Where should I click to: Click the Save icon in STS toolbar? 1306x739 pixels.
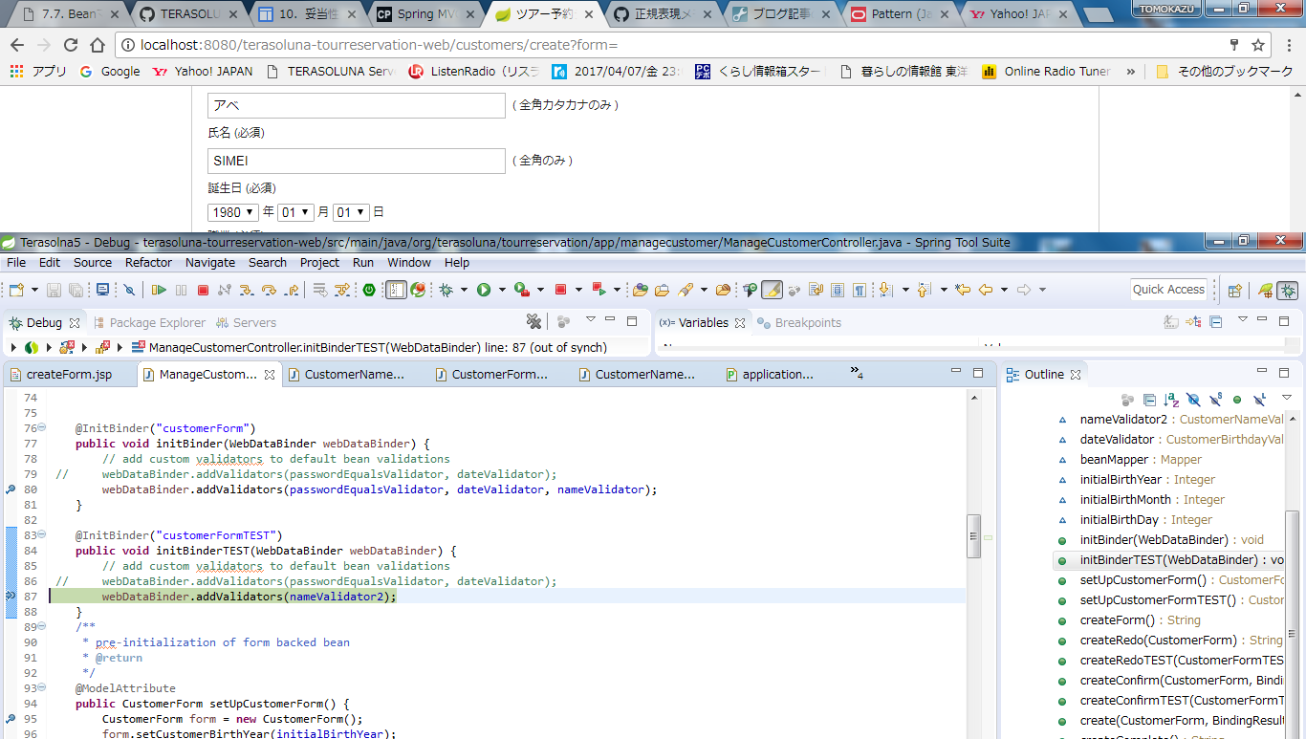click(x=54, y=290)
